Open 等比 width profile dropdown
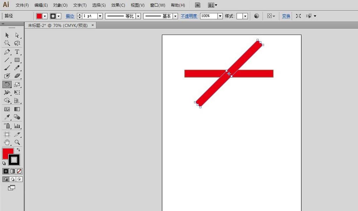The width and height of the screenshot is (358, 211). [x=138, y=16]
